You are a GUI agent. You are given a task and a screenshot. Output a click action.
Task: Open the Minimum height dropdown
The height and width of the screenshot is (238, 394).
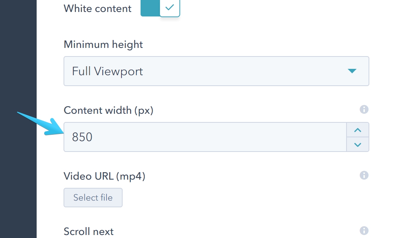pyautogui.click(x=216, y=71)
